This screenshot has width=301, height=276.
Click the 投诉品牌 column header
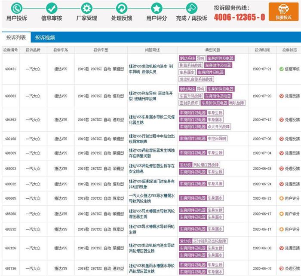[x=33, y=50]
